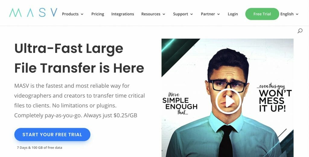The height and width of the screenshot is (157, 309).
Task: Expand the Support dropdown chevron
Action: coord(192,14)
